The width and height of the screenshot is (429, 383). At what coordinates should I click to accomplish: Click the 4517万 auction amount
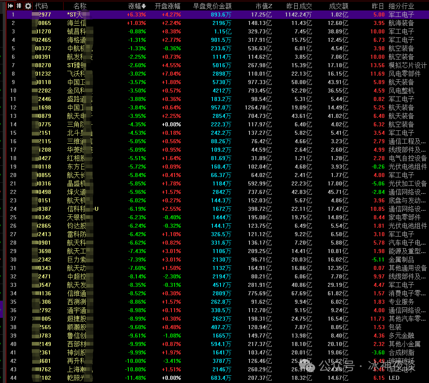222,285
